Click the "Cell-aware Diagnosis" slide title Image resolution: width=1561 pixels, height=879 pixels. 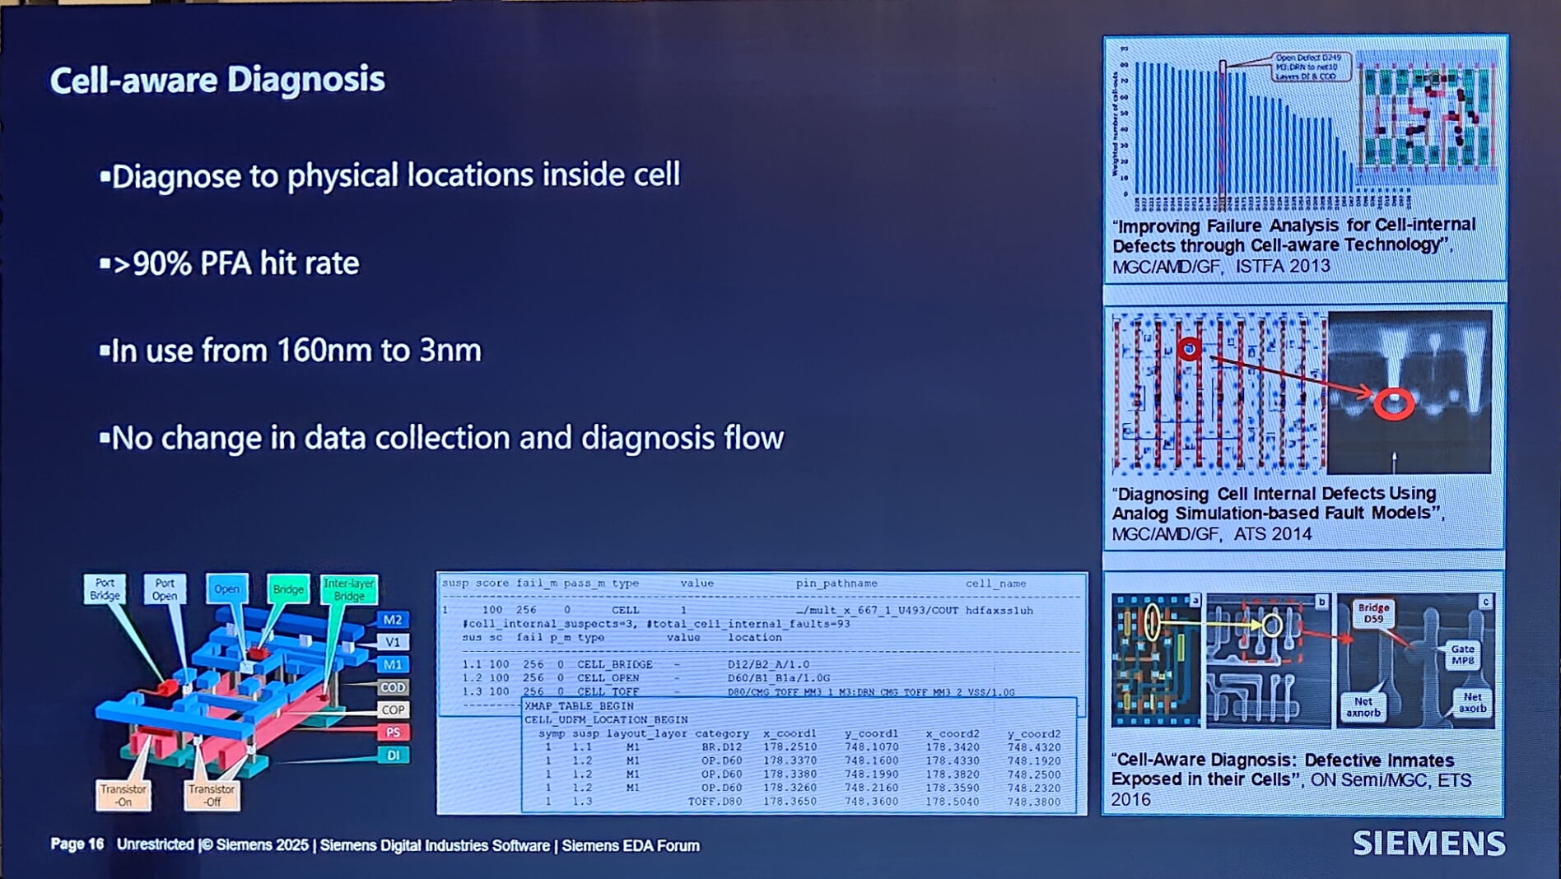tap(217, 80)
